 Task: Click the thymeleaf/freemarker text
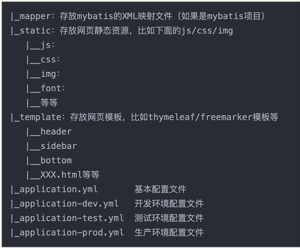(200, 117)
